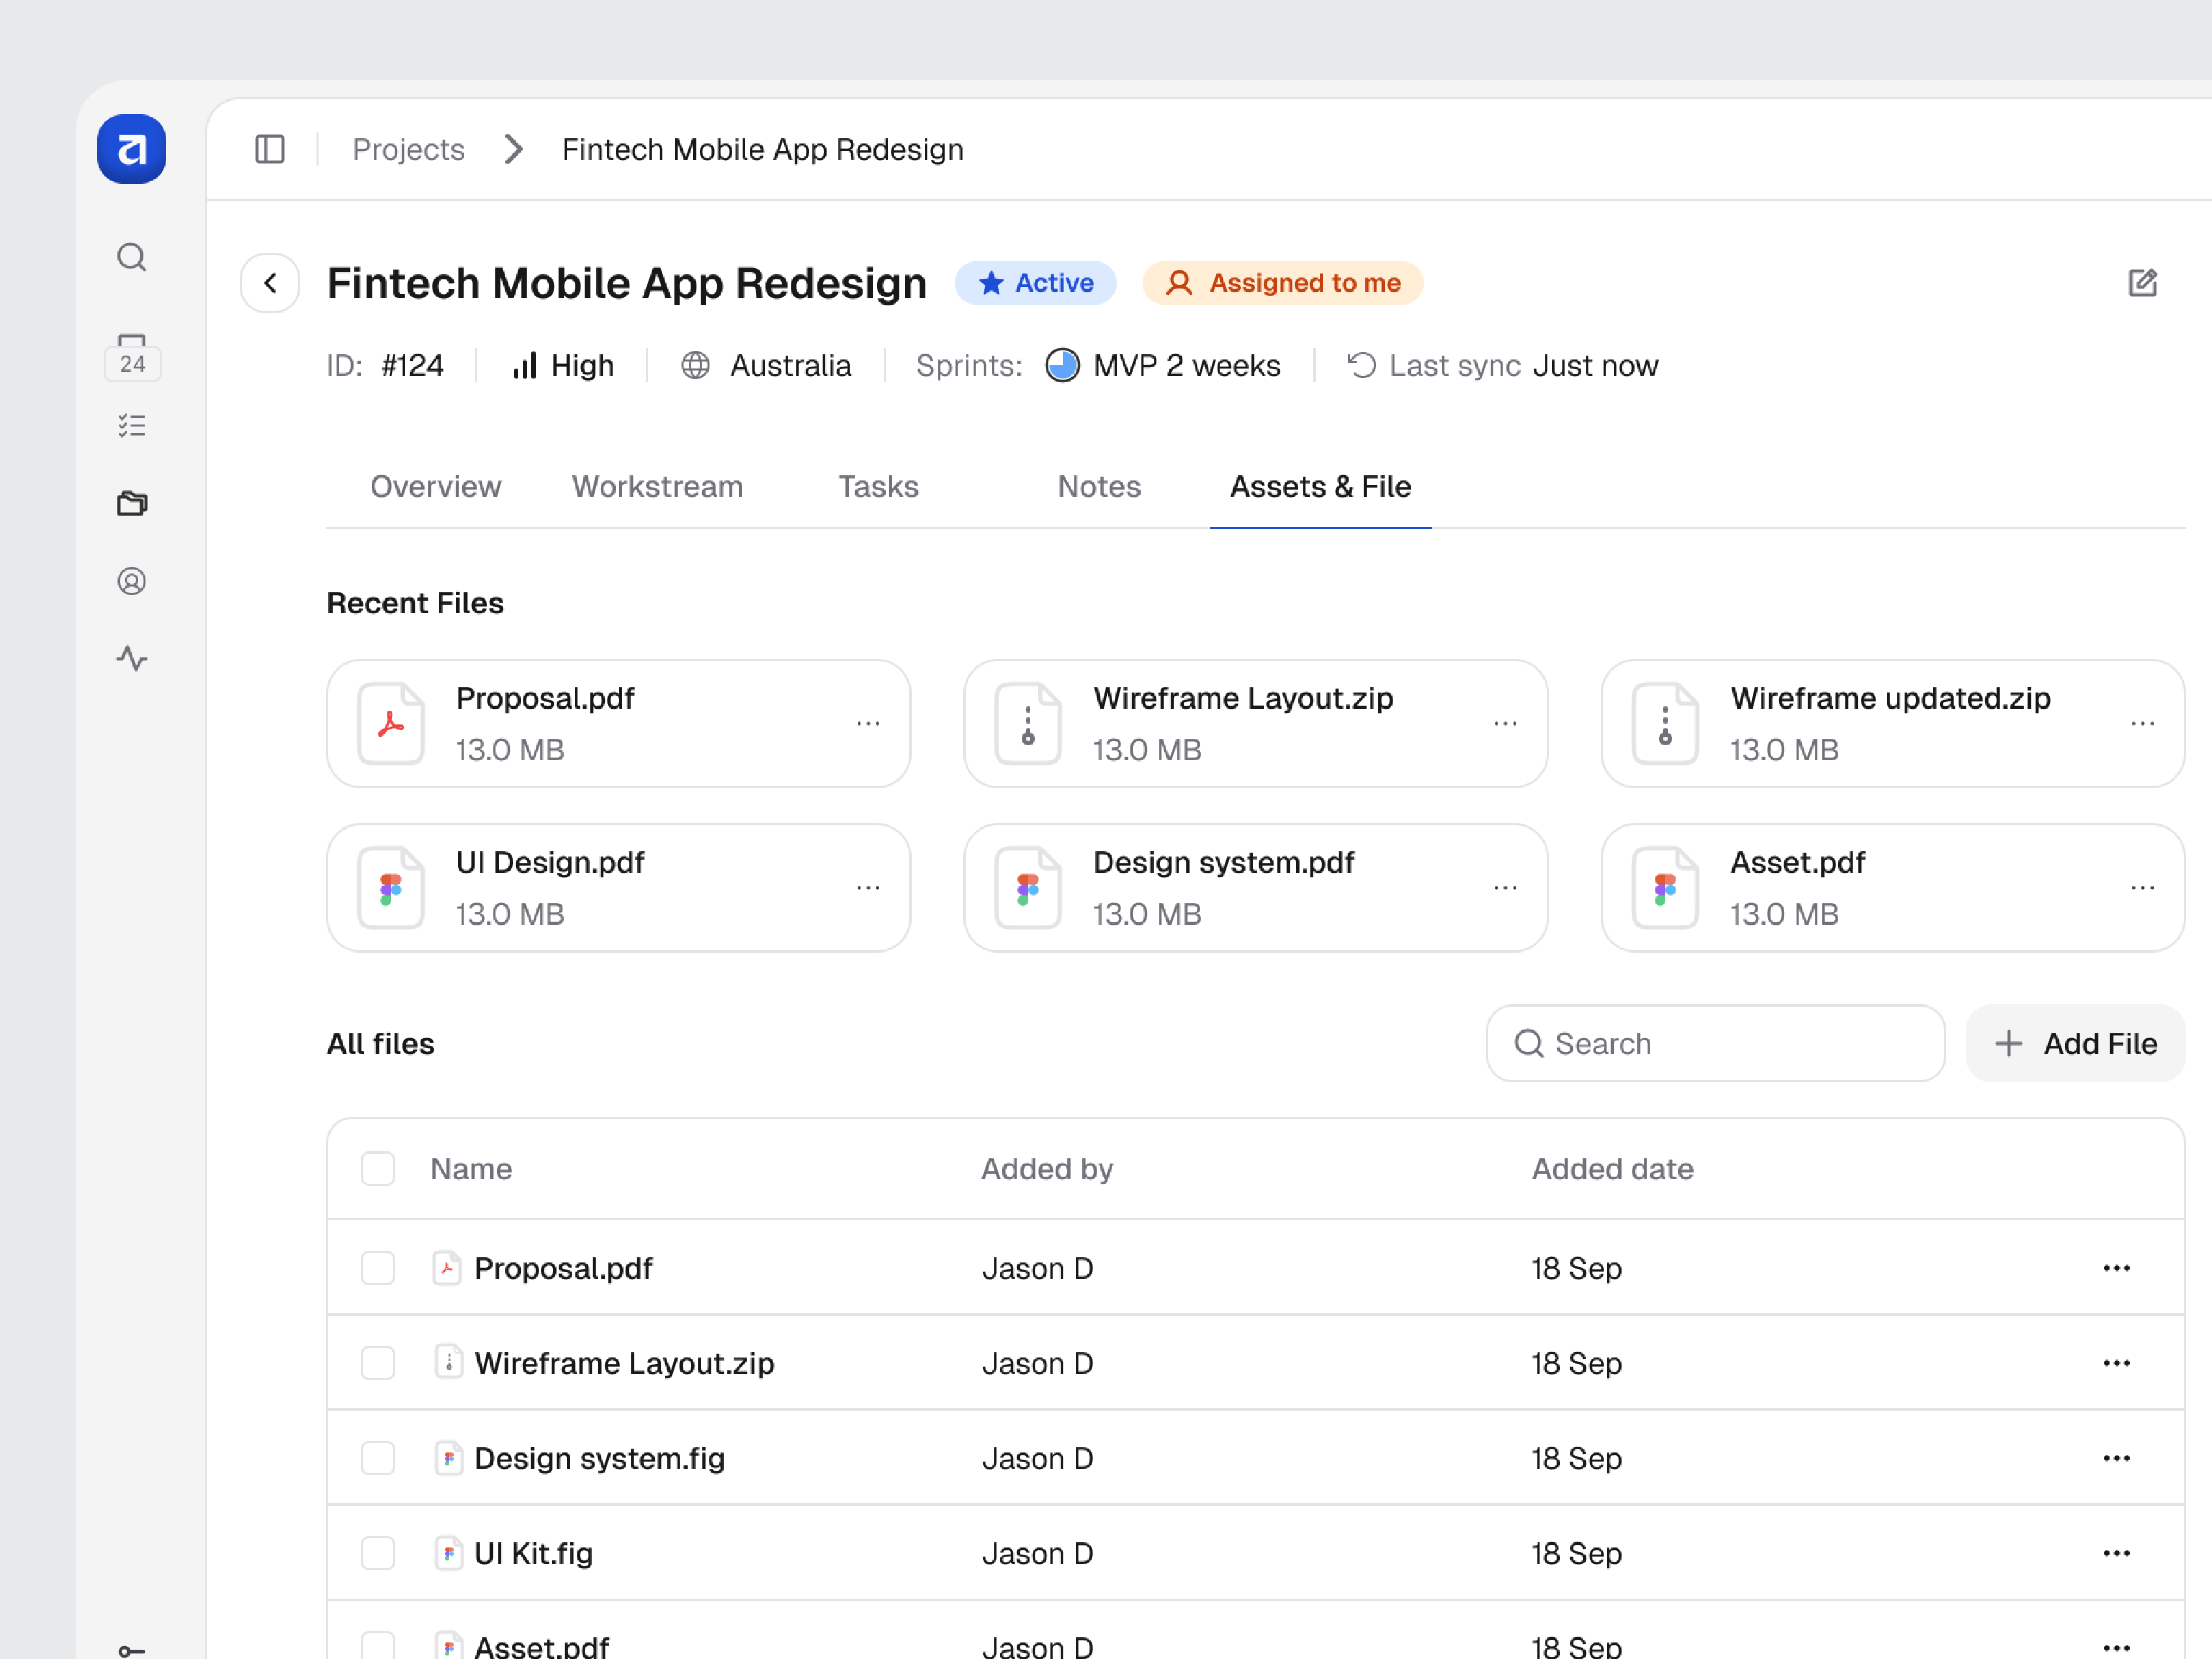Open the user profile sidebar icon
The width and height of the screenshot is (2212, 1659).
click(x=131, y=581)
